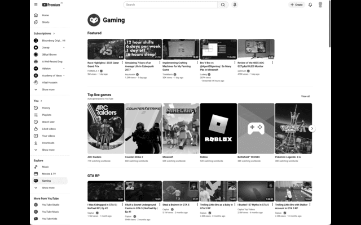Screen dimensions: 361x225
Task: Open options menu for Bro V Bro video
Action: point(235,62)
